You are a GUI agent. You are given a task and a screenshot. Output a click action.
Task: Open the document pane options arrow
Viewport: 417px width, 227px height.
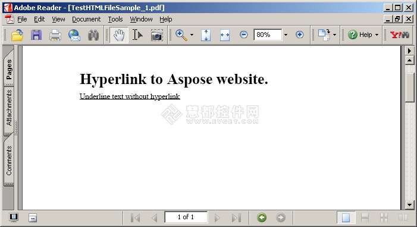tap(409, 51)
